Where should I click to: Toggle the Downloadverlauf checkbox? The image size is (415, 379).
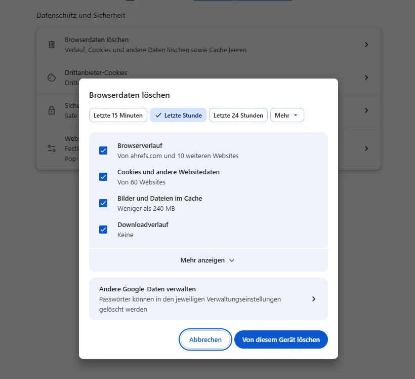coord(103,230)
